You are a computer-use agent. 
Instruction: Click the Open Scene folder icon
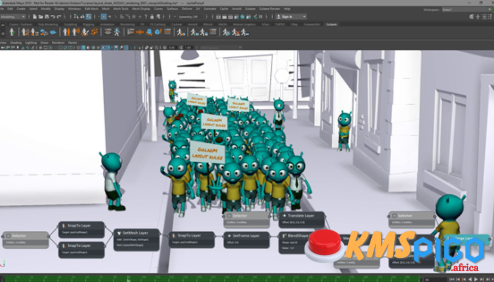[x=41, y=17]
